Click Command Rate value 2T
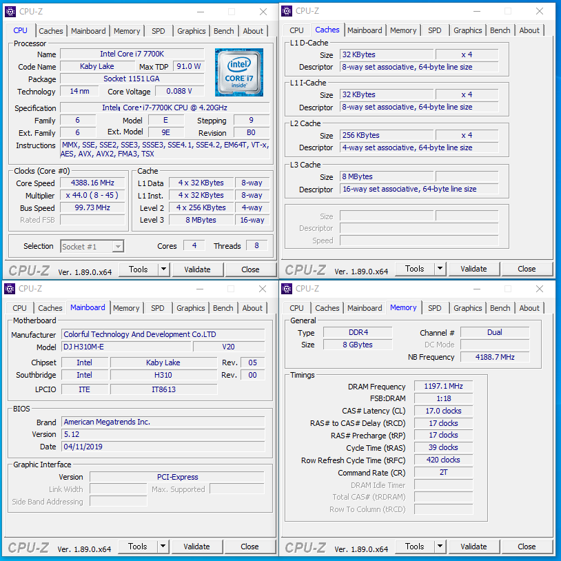 point(443,472)
